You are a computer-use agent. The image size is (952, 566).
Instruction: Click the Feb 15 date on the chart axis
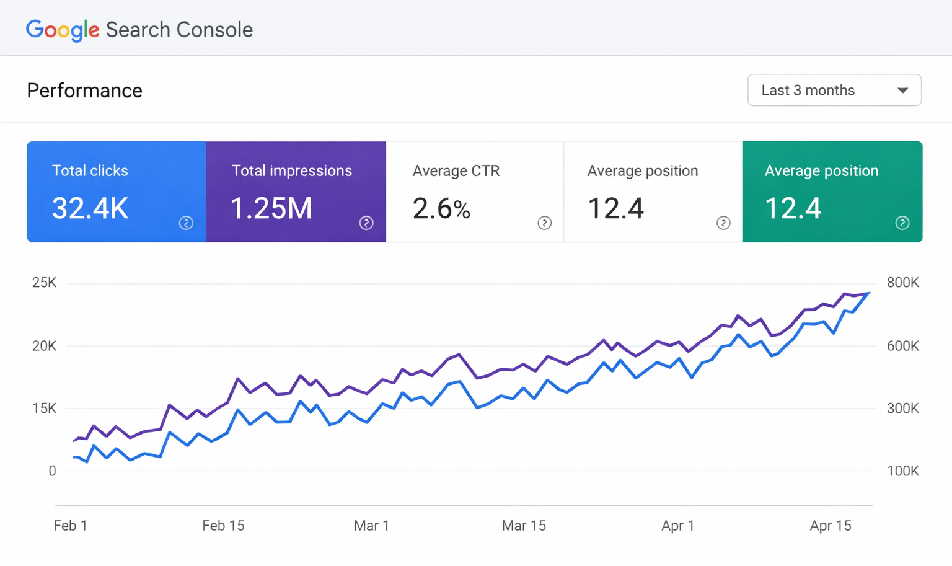tap(223, 526)
